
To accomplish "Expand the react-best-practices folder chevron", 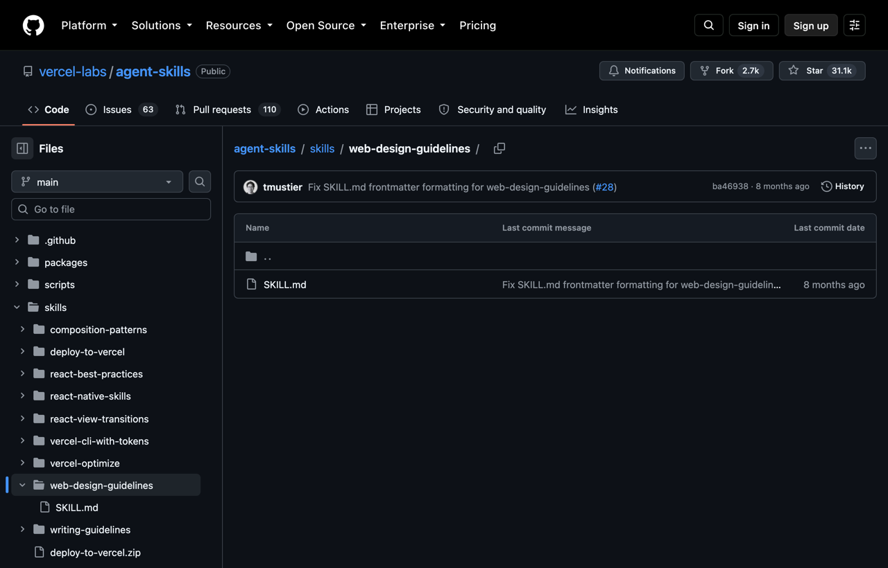I will tap(22, 373).
